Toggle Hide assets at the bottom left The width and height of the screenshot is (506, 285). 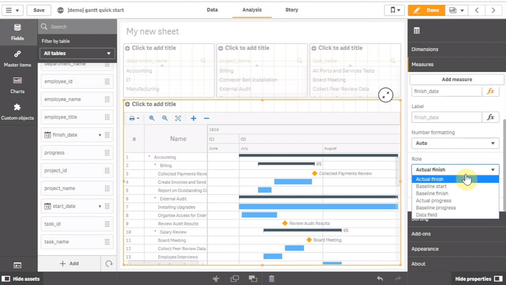(21, 279)
